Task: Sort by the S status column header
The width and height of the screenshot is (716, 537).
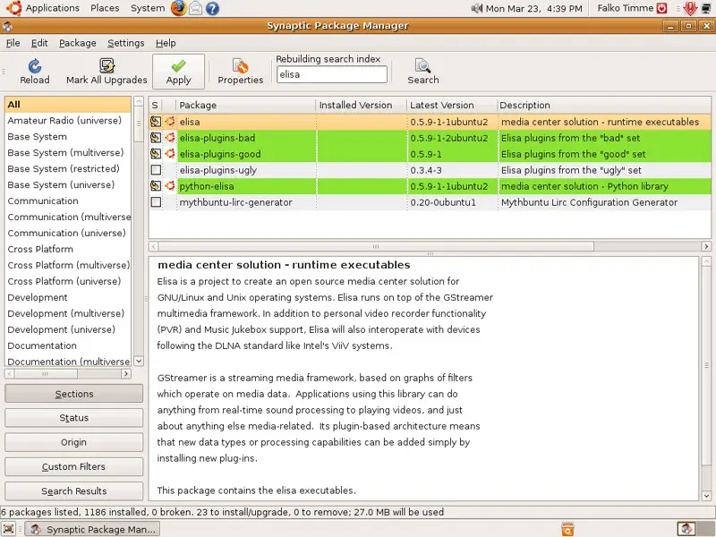Action: tap(155, 105)
